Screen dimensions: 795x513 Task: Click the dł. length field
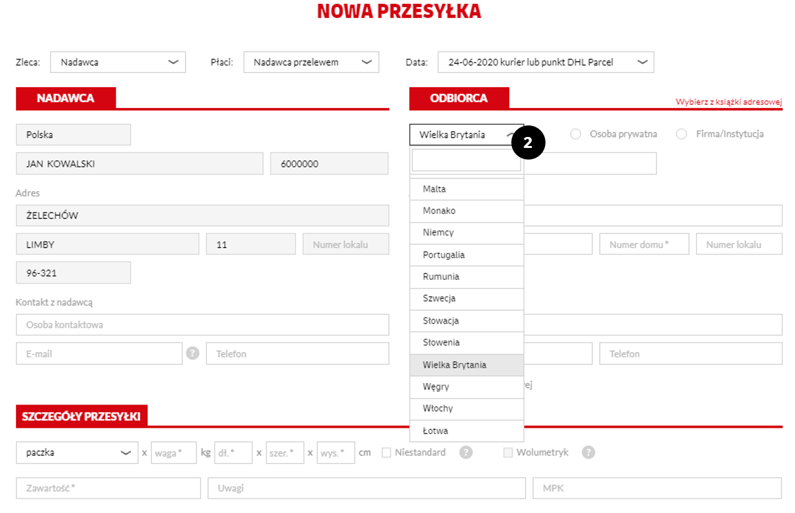point(233,453)
